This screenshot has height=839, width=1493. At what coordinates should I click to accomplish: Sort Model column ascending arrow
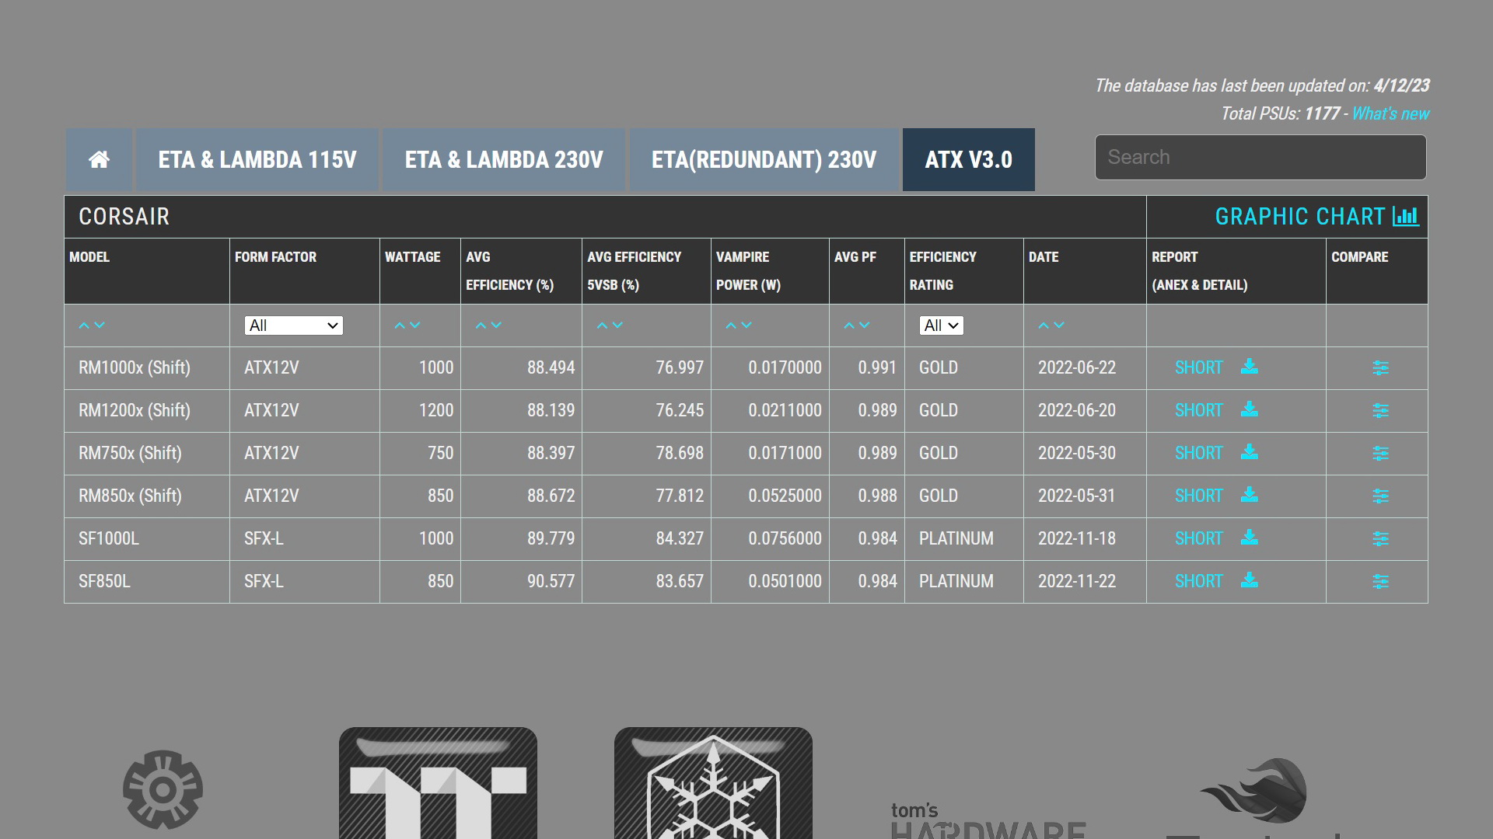pyautogui.click(x=84, y=326)
